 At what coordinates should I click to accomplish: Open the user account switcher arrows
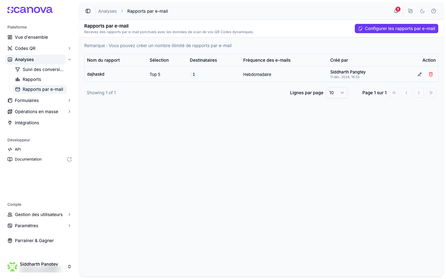[x=69, y=267]
